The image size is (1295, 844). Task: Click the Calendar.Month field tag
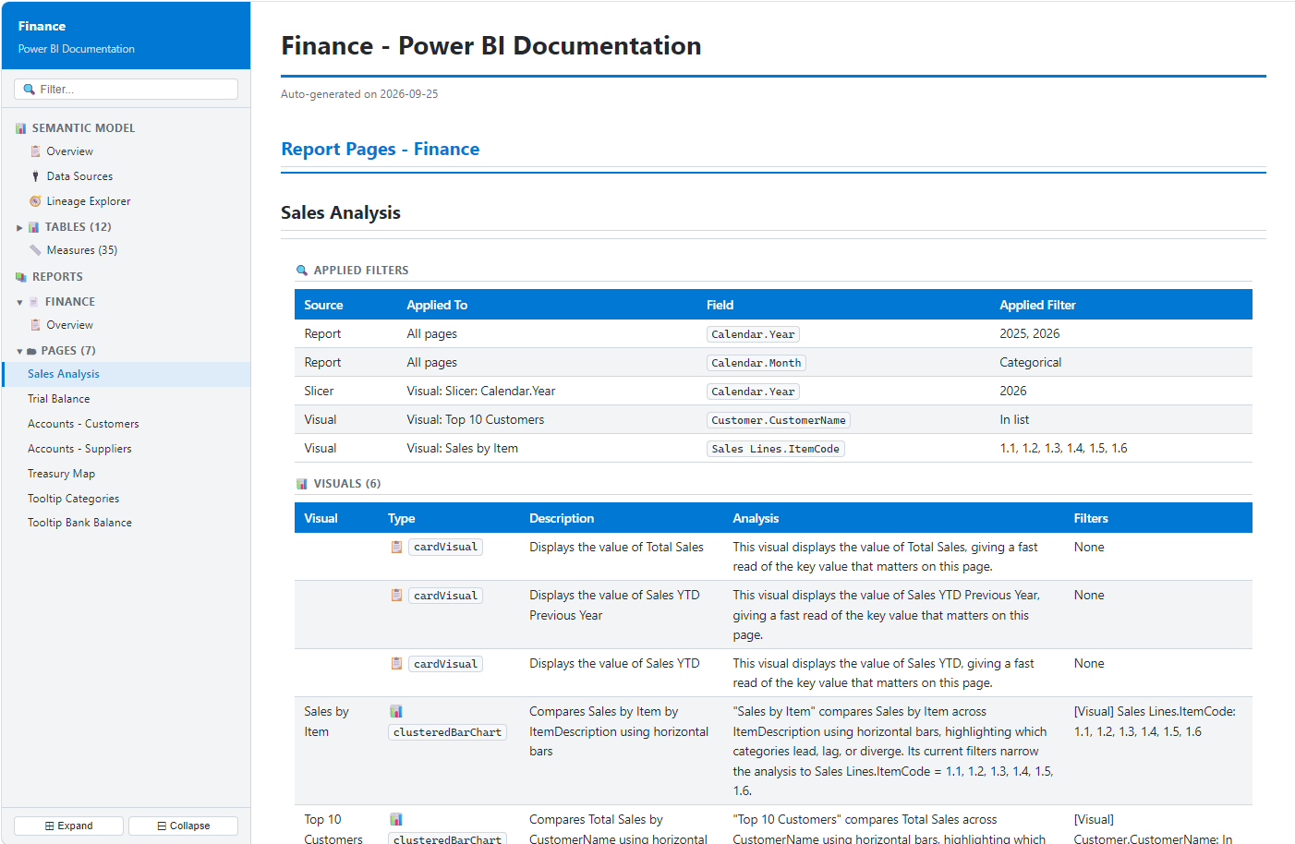756,363
